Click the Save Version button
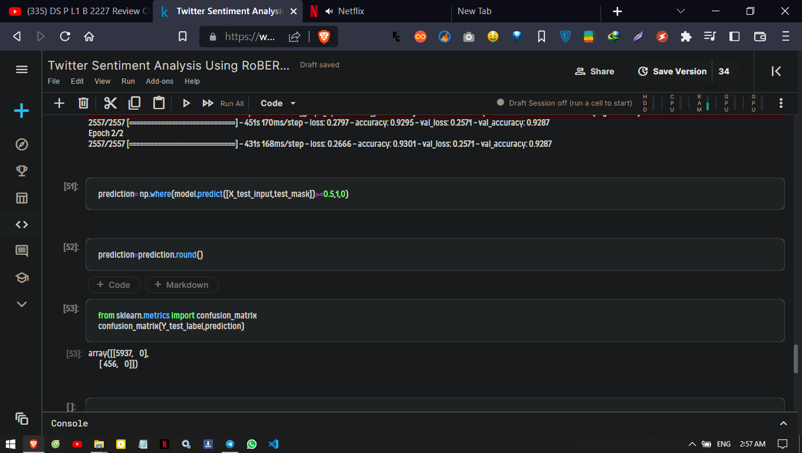The image size is (802, 453). (672, 71)
